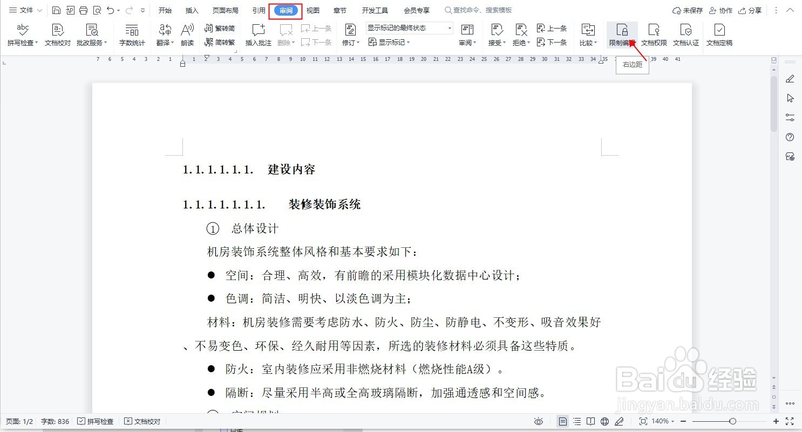Screen dimensions: 802x432
Task: Click 字数: 836 in status bar
Action: pyautogui.click(x=55, y=421)
